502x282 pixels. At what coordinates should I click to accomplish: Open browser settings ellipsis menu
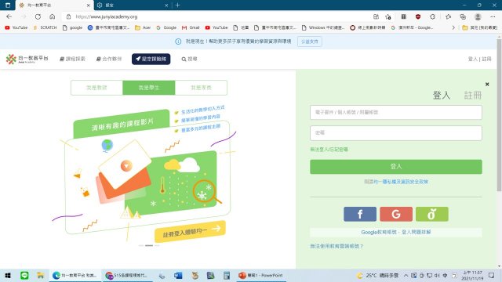[x=493, y=16]
